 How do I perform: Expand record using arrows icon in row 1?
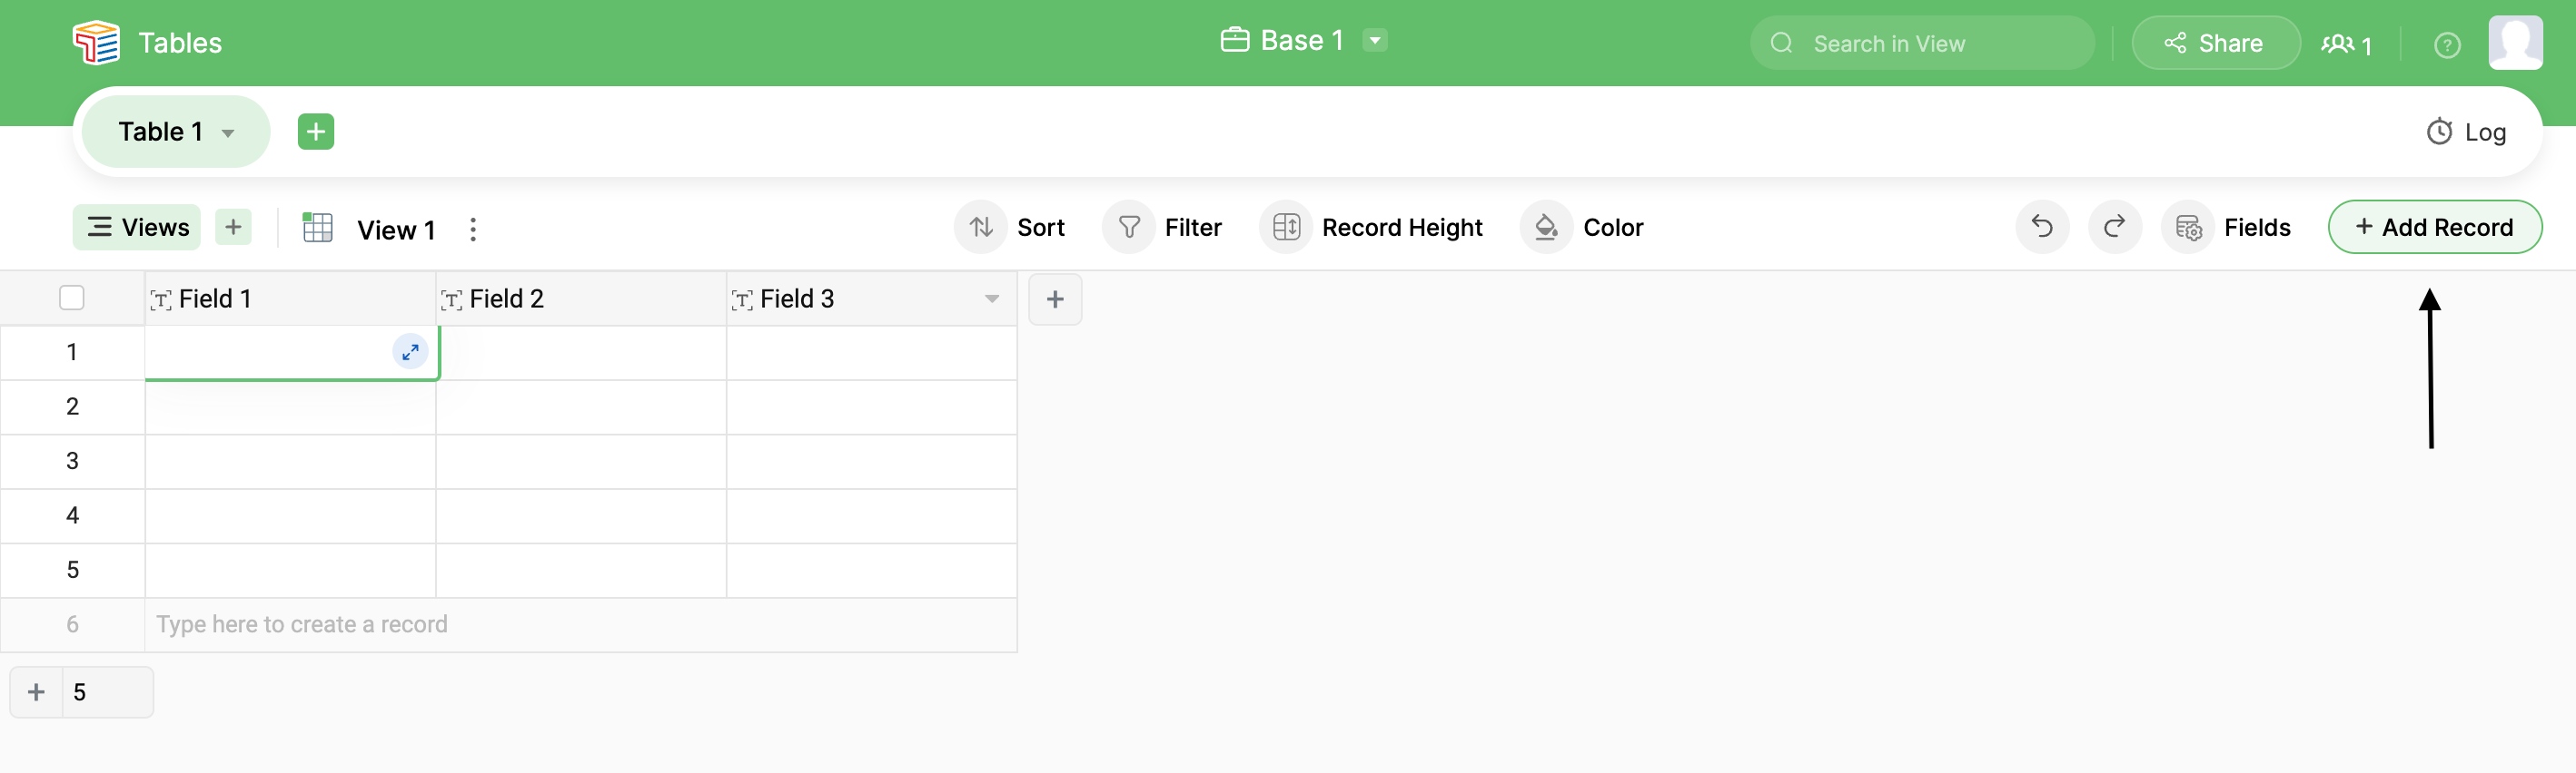pos(410,351)
